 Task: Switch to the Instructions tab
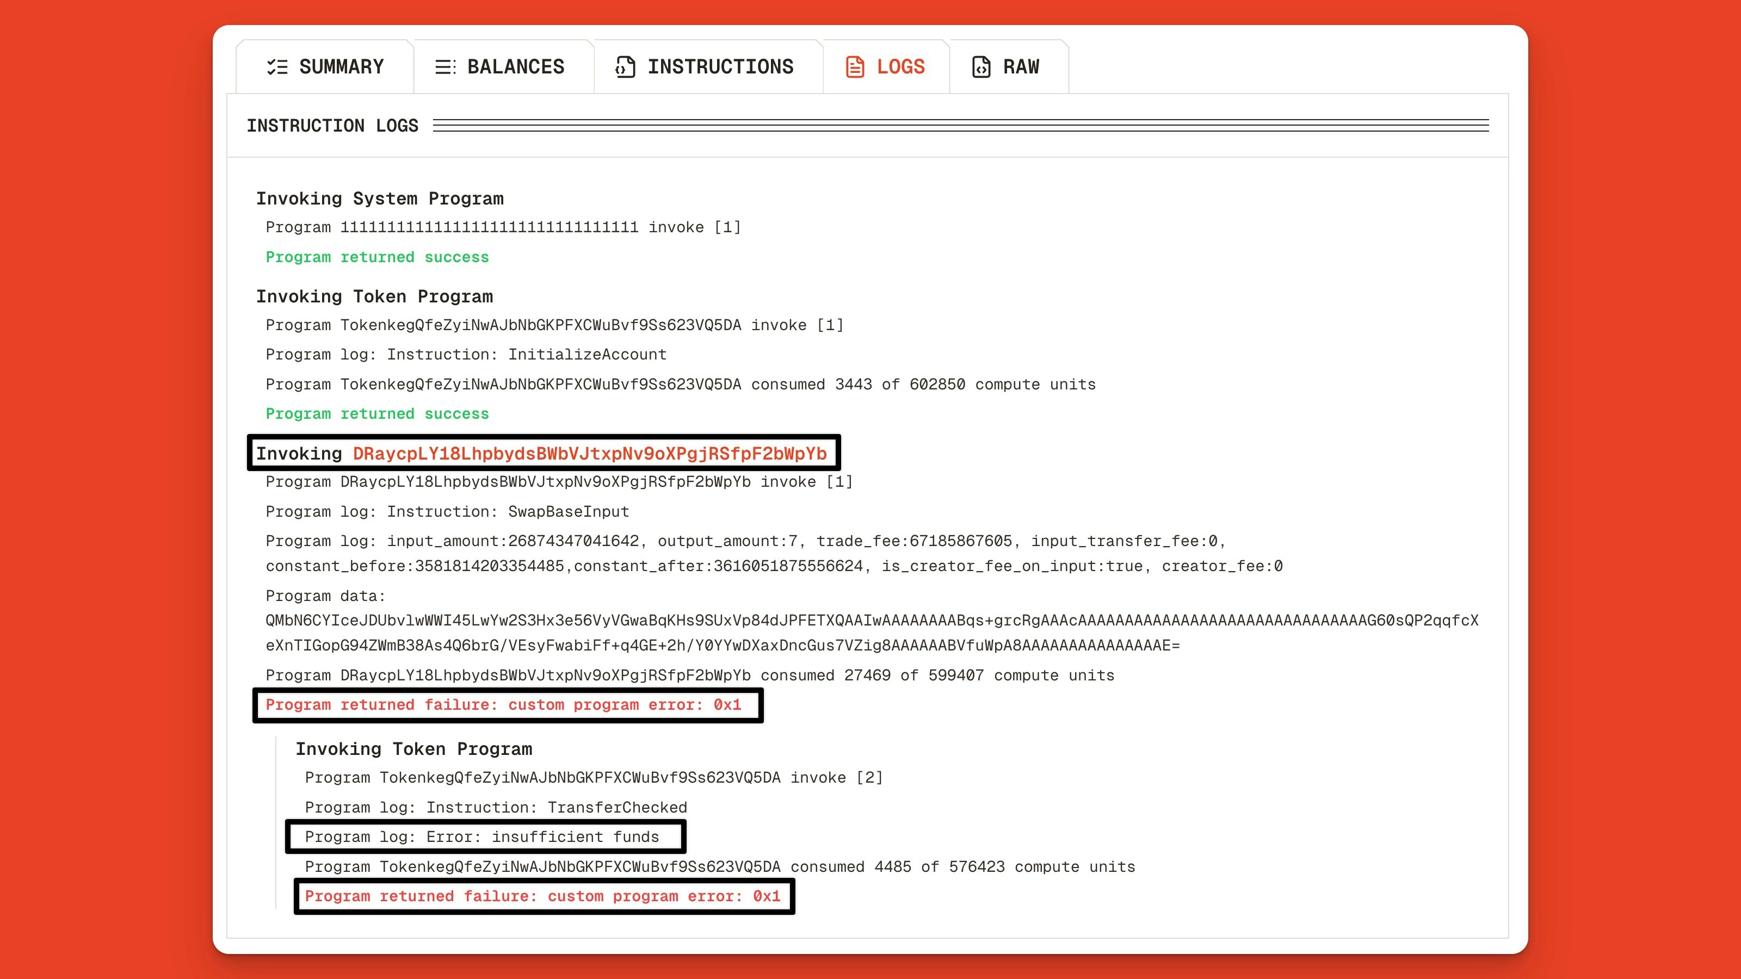[720, 66]
